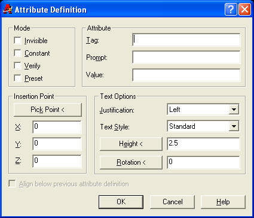
Task: Tick the Constant checkbox
Action: pyautogui.click(x=17, y=53)
